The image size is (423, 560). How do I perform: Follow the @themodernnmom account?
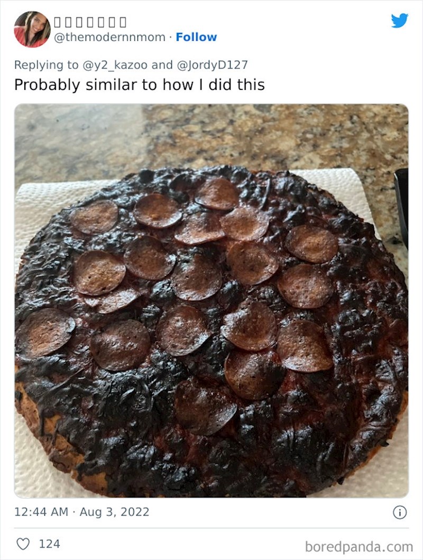click(x=196, y=37)
